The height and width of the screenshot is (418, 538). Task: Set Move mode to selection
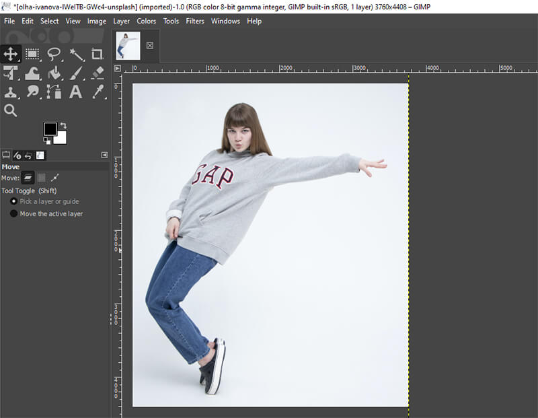coord(42,178)
